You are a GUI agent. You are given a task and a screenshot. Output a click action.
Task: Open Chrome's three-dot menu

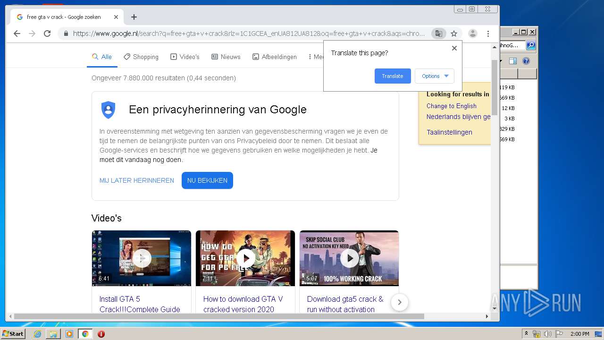[488, 34]
